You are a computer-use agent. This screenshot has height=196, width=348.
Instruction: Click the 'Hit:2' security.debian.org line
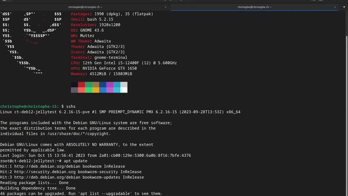click(x=71, y=172)
